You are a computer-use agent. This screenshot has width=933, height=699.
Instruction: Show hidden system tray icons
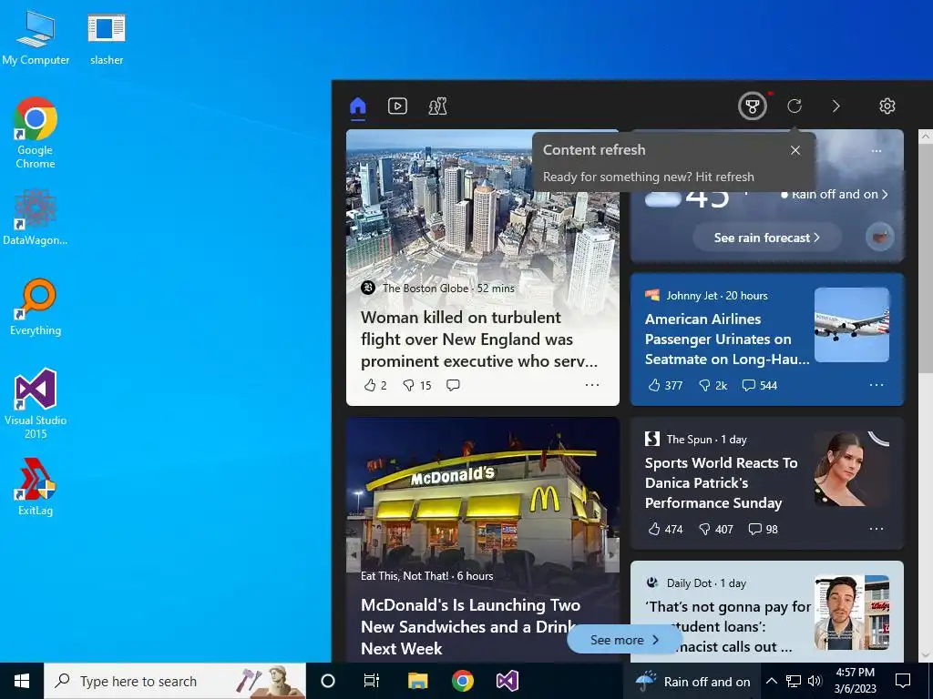coord(771,681)
